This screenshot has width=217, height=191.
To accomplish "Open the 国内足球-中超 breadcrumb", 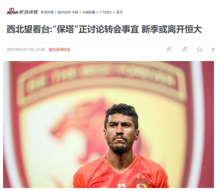I will point(68,12).
